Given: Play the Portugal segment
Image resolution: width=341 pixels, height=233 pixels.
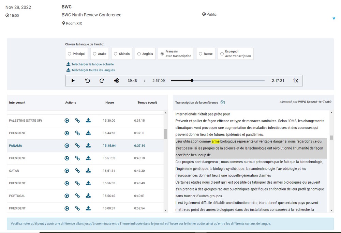Looking at the screenshot, I should (x=67, y=196).
